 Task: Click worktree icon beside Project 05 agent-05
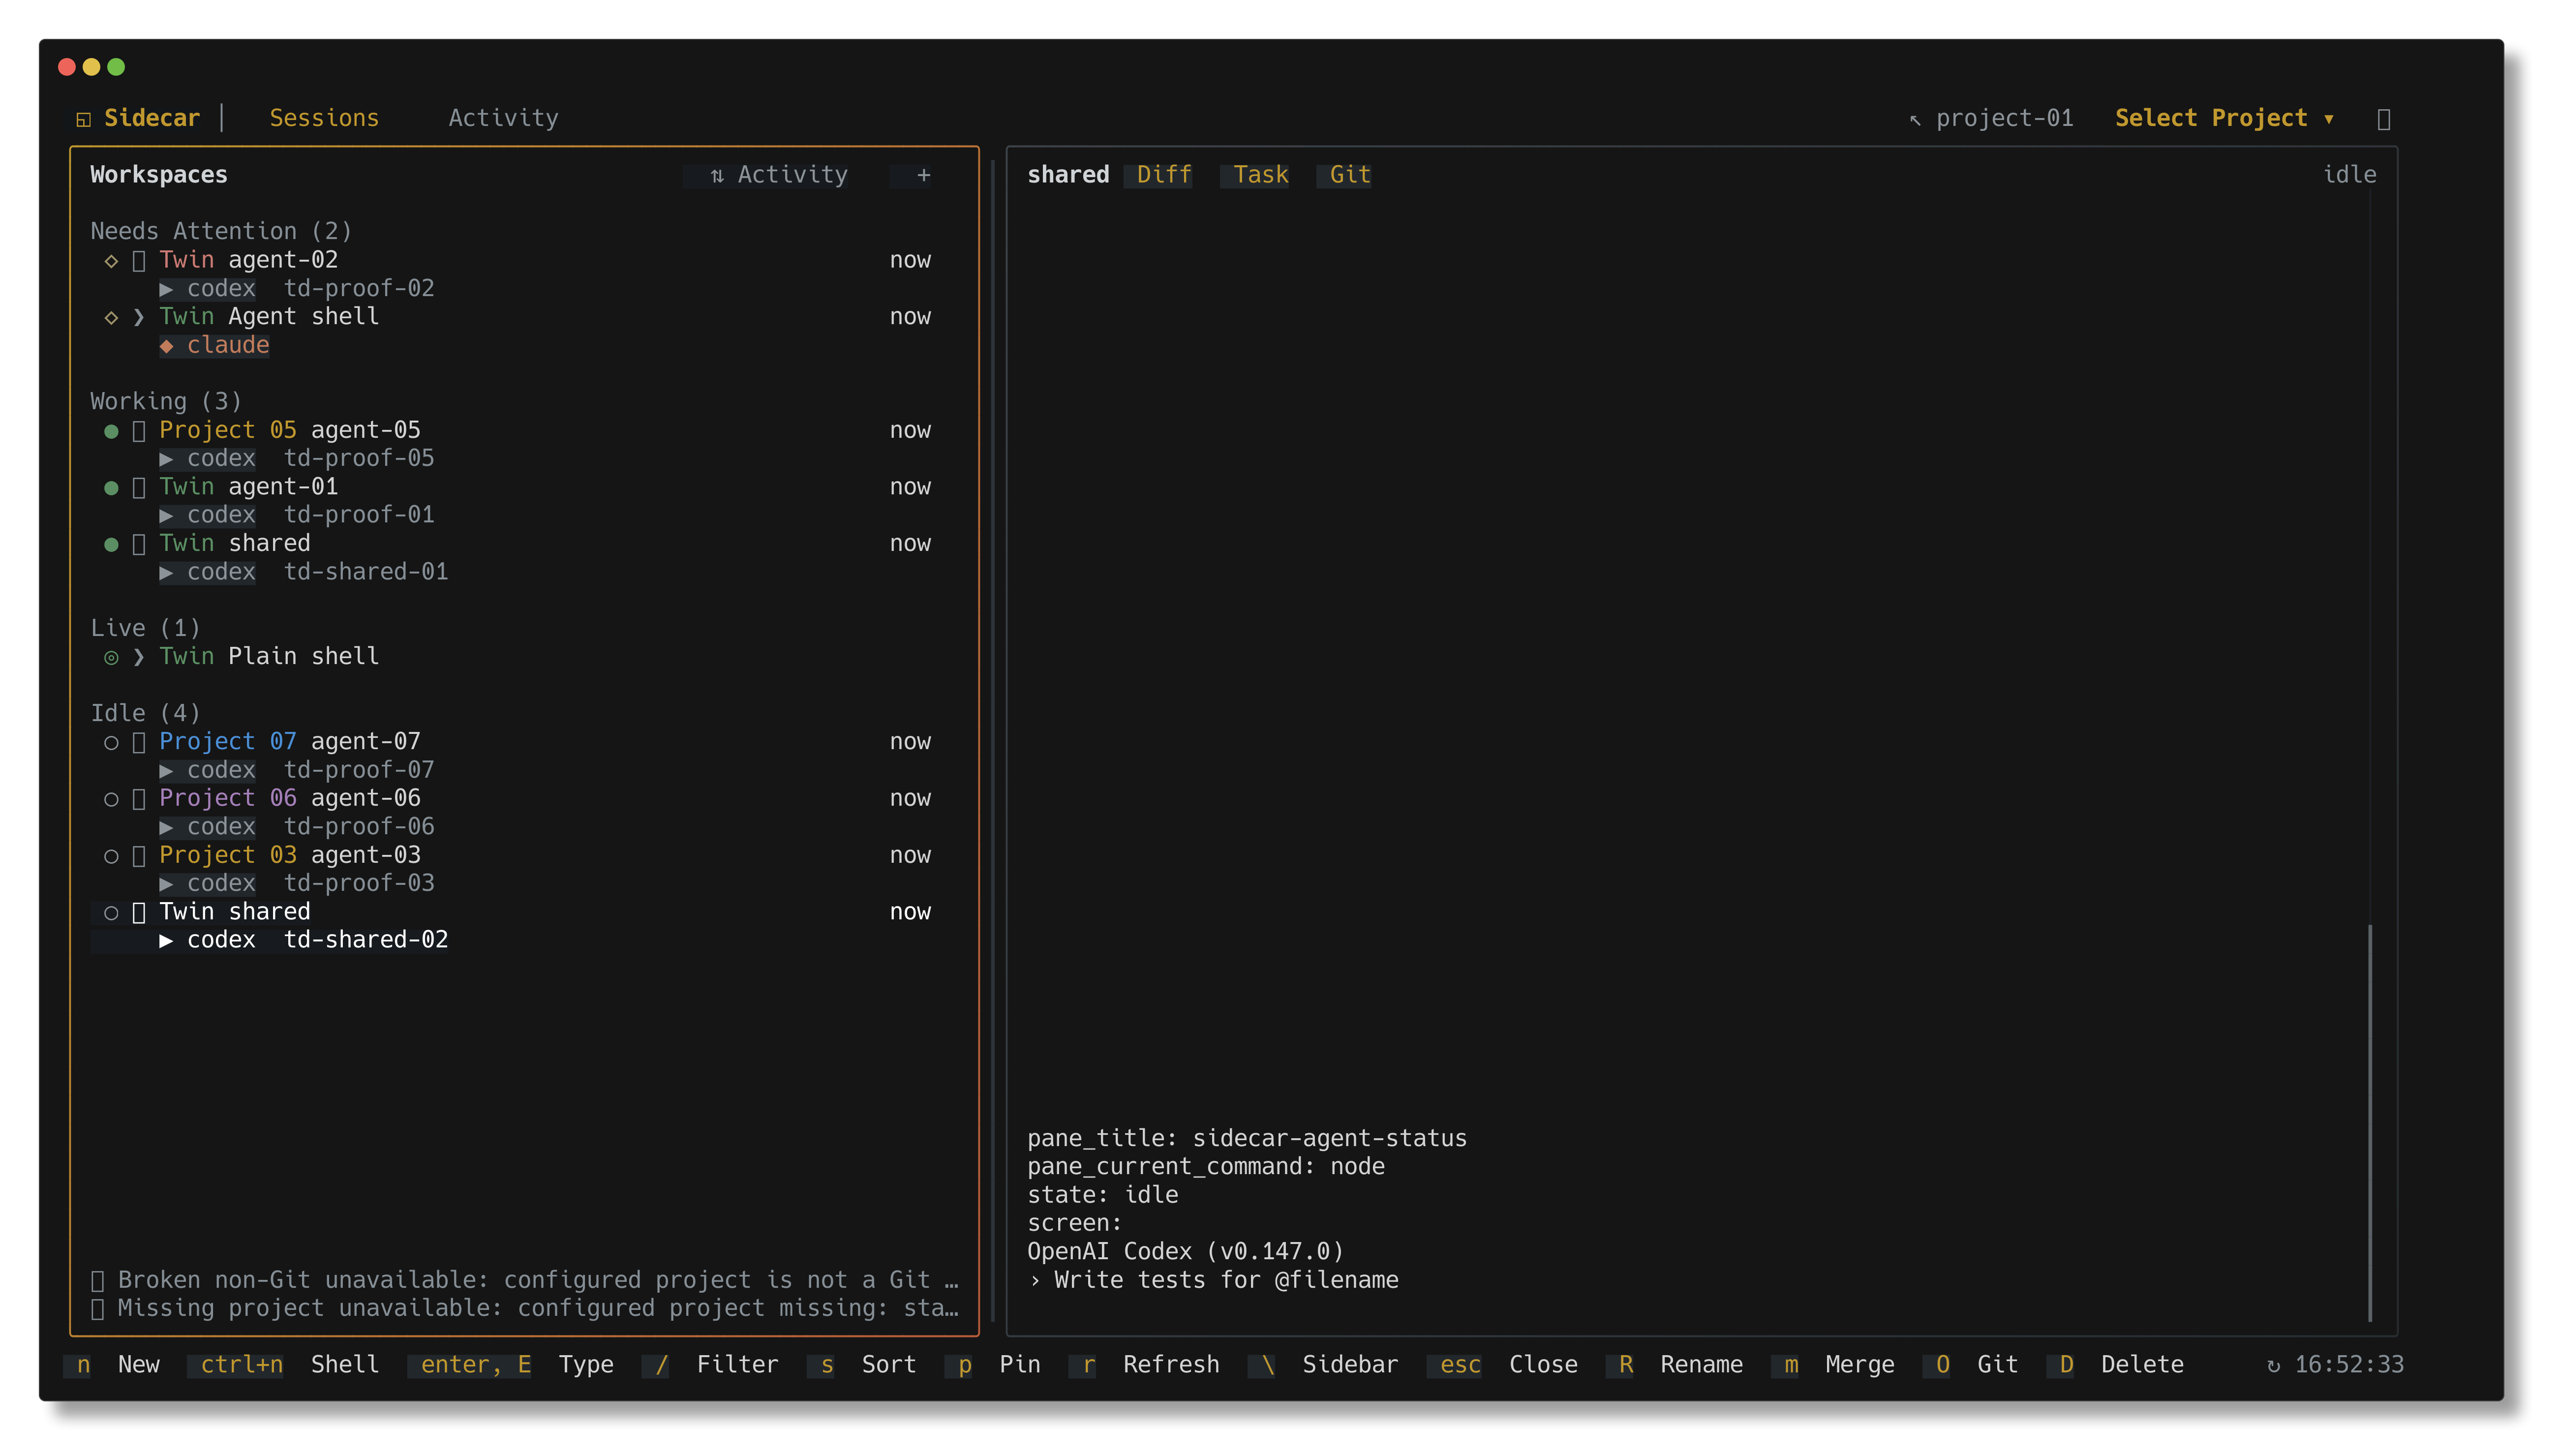[139, 431]
